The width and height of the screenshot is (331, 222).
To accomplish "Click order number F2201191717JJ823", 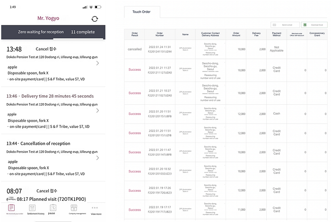I will [160, 212].
